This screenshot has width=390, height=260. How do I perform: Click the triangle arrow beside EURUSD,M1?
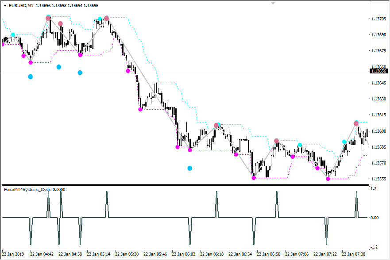pyautogui.click(x=5, y=6)
